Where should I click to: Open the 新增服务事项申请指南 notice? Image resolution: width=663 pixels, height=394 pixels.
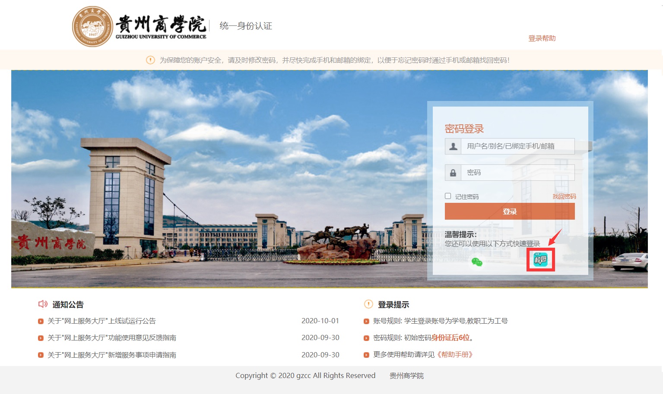coord(112,355)
